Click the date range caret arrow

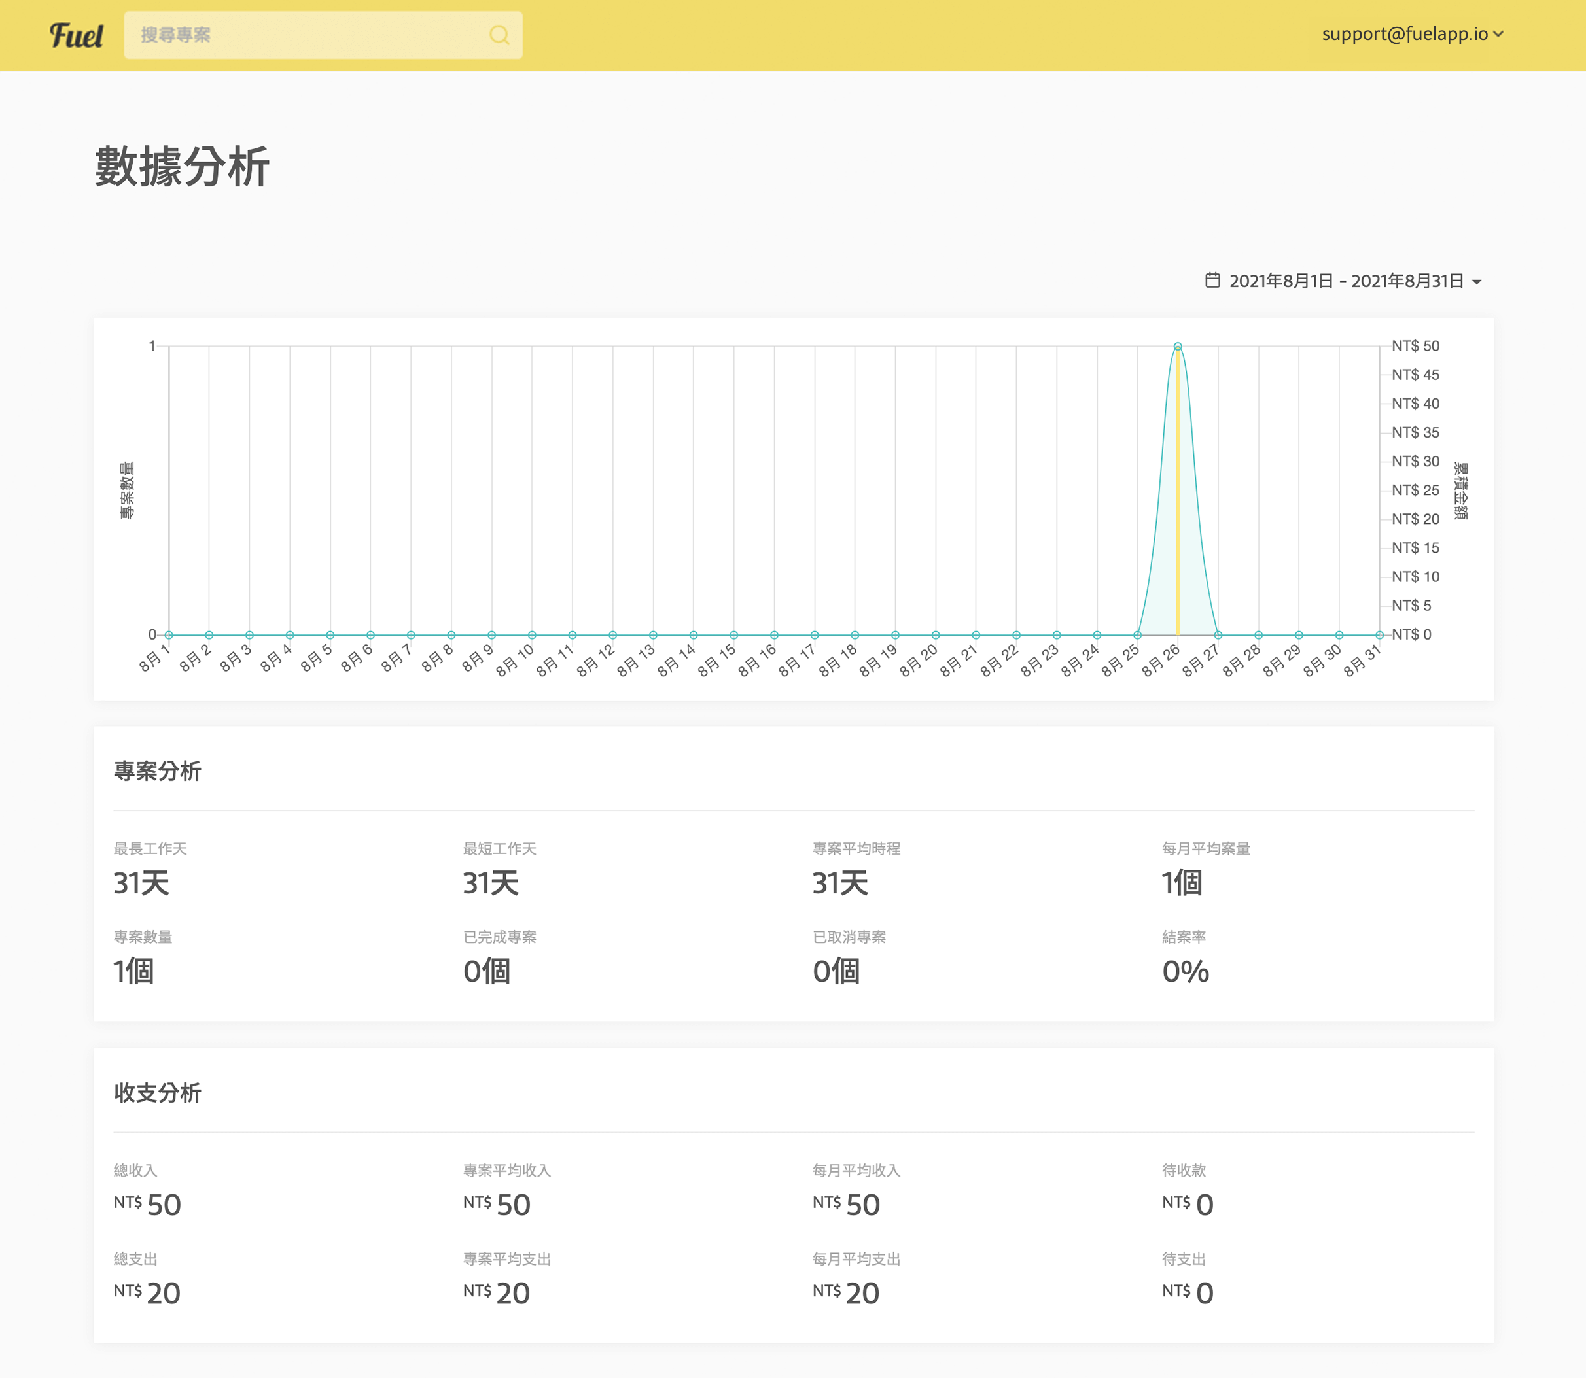click(1477, 283)
